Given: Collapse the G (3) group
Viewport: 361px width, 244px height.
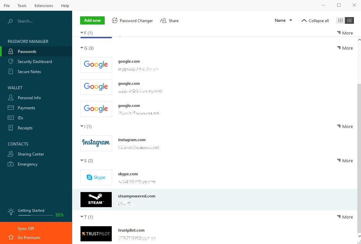Looking at the screenshot, I should pyautogui.click(x=82, y=48).
